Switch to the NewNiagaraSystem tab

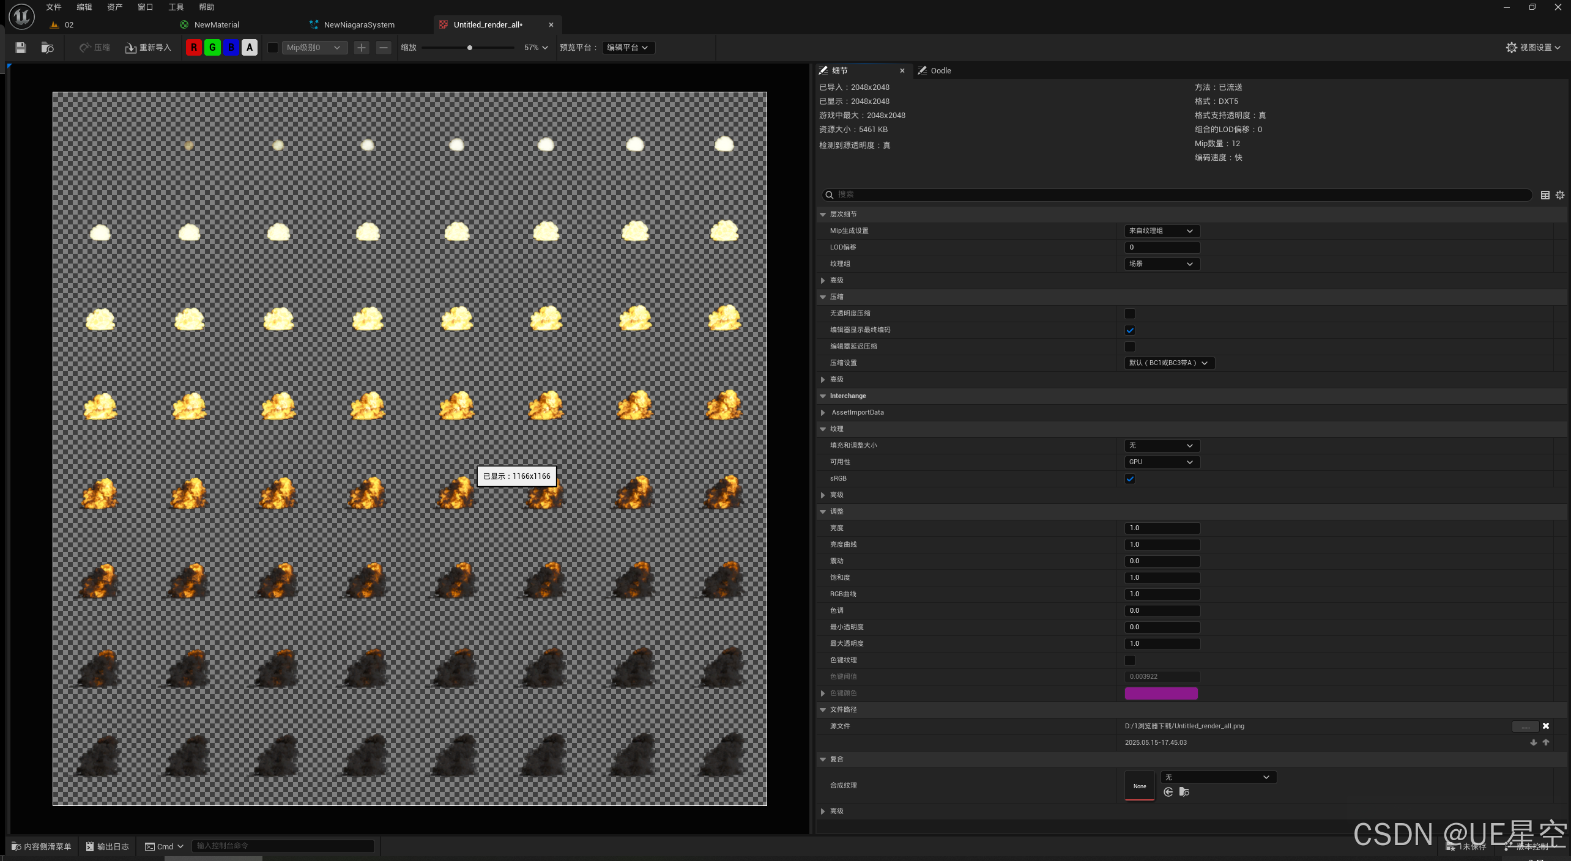click(x=358, y=25)
